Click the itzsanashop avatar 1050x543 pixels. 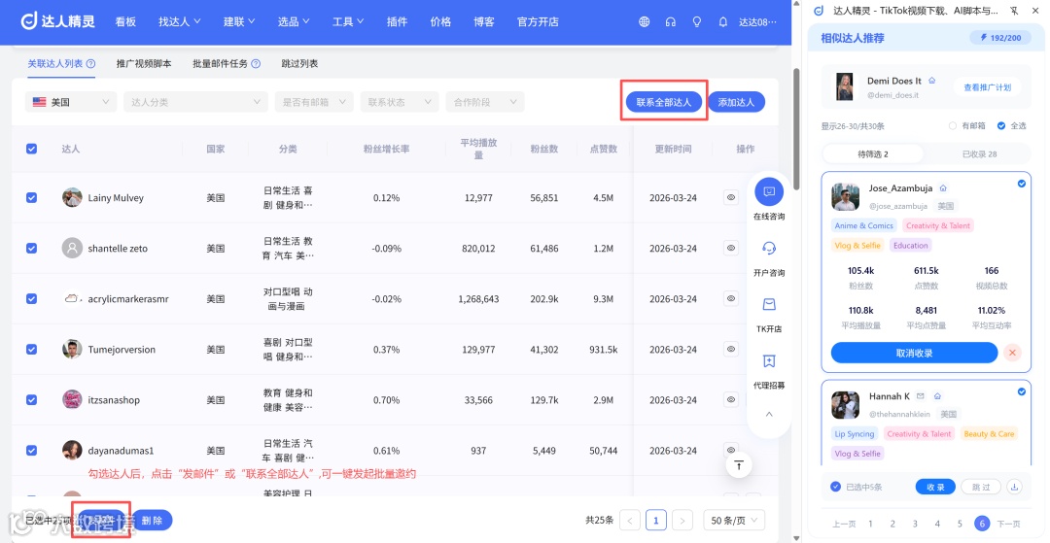tap(72, 400)
